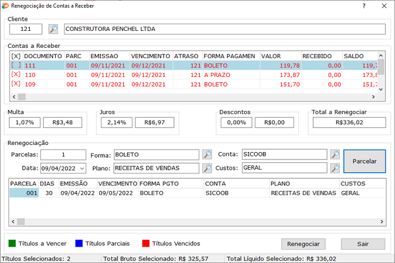Click the VENCIMENTO column header in Contas a Receber
This screenshot has height=263, width=395.
point(151,56)
